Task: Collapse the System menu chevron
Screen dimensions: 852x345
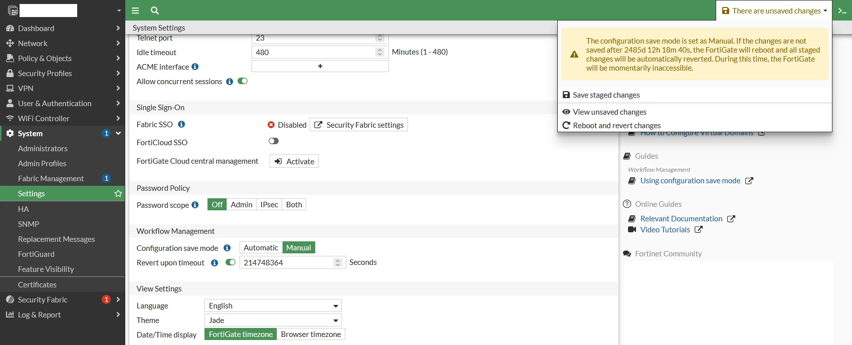Action: pyautogui.click(x=118, y=133)
